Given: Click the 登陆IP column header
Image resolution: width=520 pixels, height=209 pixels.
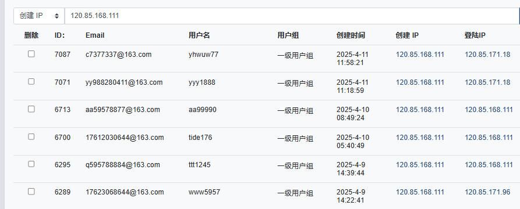Looking at the screenshot, I should [475, 35].
